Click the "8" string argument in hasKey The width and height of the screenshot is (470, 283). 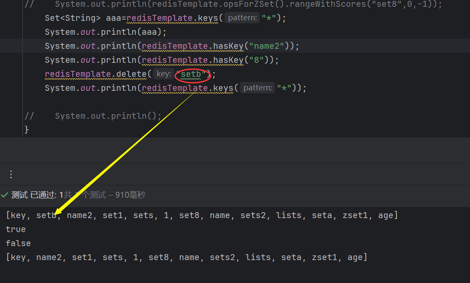click(259, 60)
